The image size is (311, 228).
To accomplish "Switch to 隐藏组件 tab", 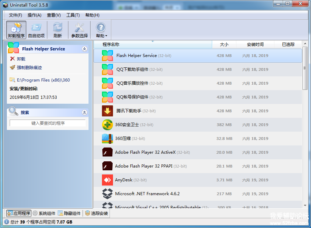I will 69,213.
